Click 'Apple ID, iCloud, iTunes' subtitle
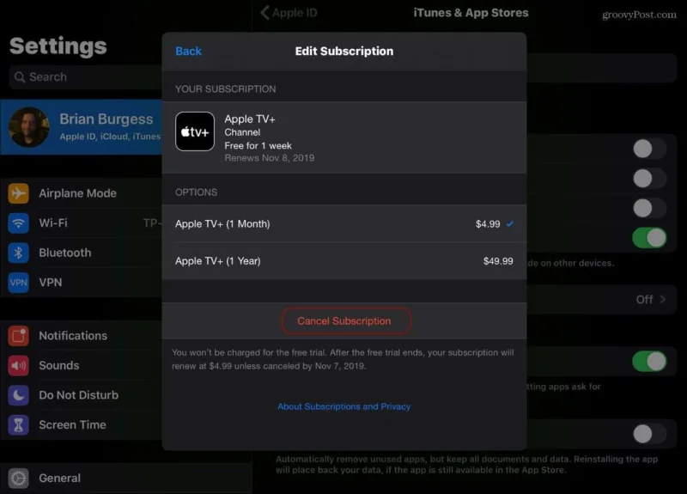The width and height of the screenshot is (687, 494). tap(110, 137)
